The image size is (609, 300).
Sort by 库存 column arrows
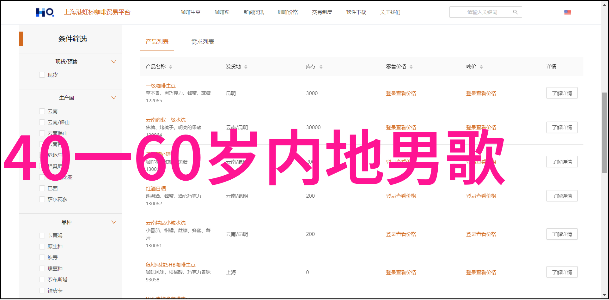pyautogui.click(x=321, y=67)
